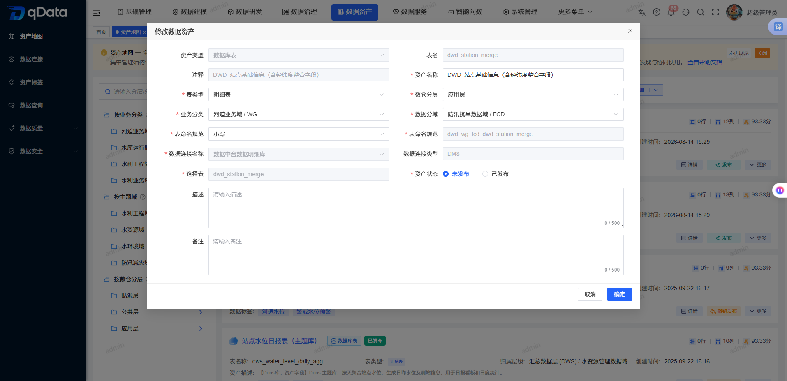Viewport: 787px width, 381px height.
Task: Click the 已发布 status badge
Action: [x=375, y=341]
